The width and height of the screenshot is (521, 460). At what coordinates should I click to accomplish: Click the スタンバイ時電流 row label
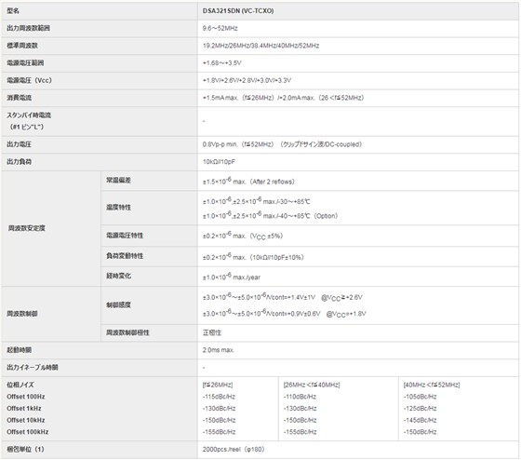29,115
